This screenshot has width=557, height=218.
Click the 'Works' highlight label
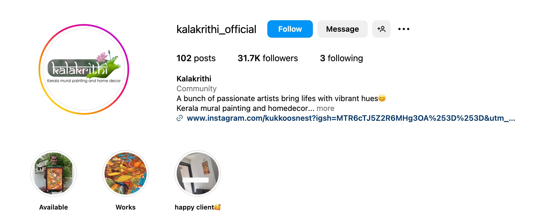point(126,207)
